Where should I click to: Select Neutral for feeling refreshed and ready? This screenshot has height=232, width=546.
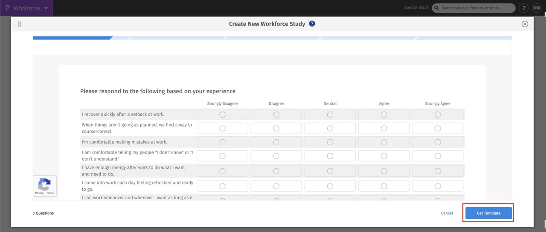pos(330,186)
